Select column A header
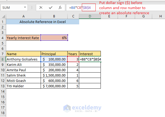The image size is (165, 117). [24, 16]
